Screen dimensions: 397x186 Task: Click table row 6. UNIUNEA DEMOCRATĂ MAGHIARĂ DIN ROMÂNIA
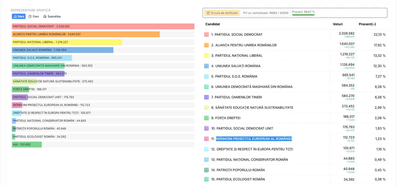pyautogui.click(x=295, y=87)
